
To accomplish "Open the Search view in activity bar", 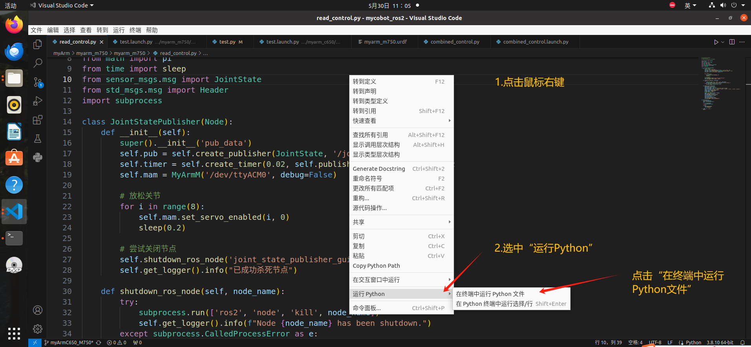I will pos(38,63).
